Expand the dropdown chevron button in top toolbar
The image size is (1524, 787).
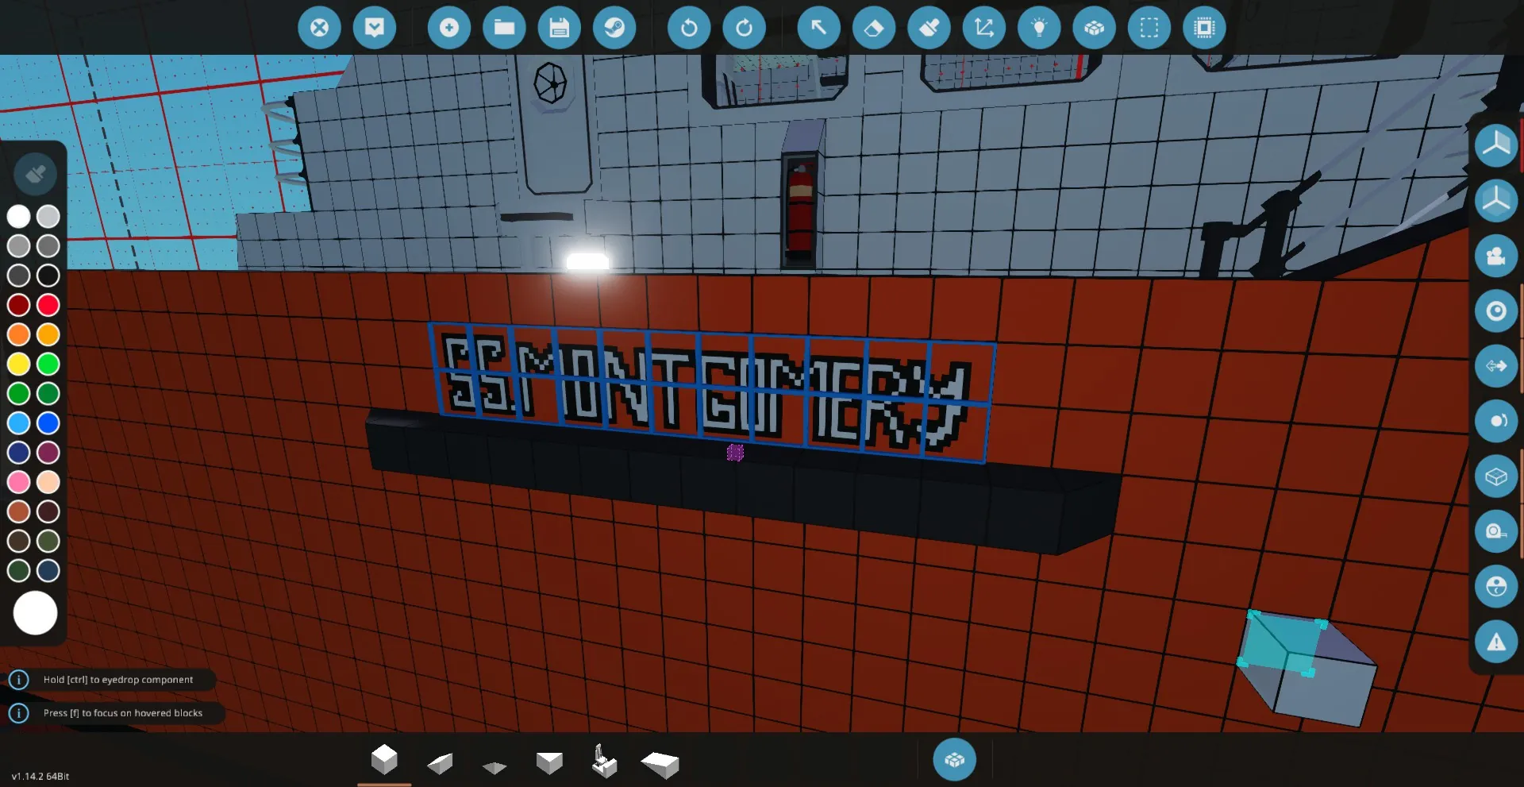coord(374,28)
